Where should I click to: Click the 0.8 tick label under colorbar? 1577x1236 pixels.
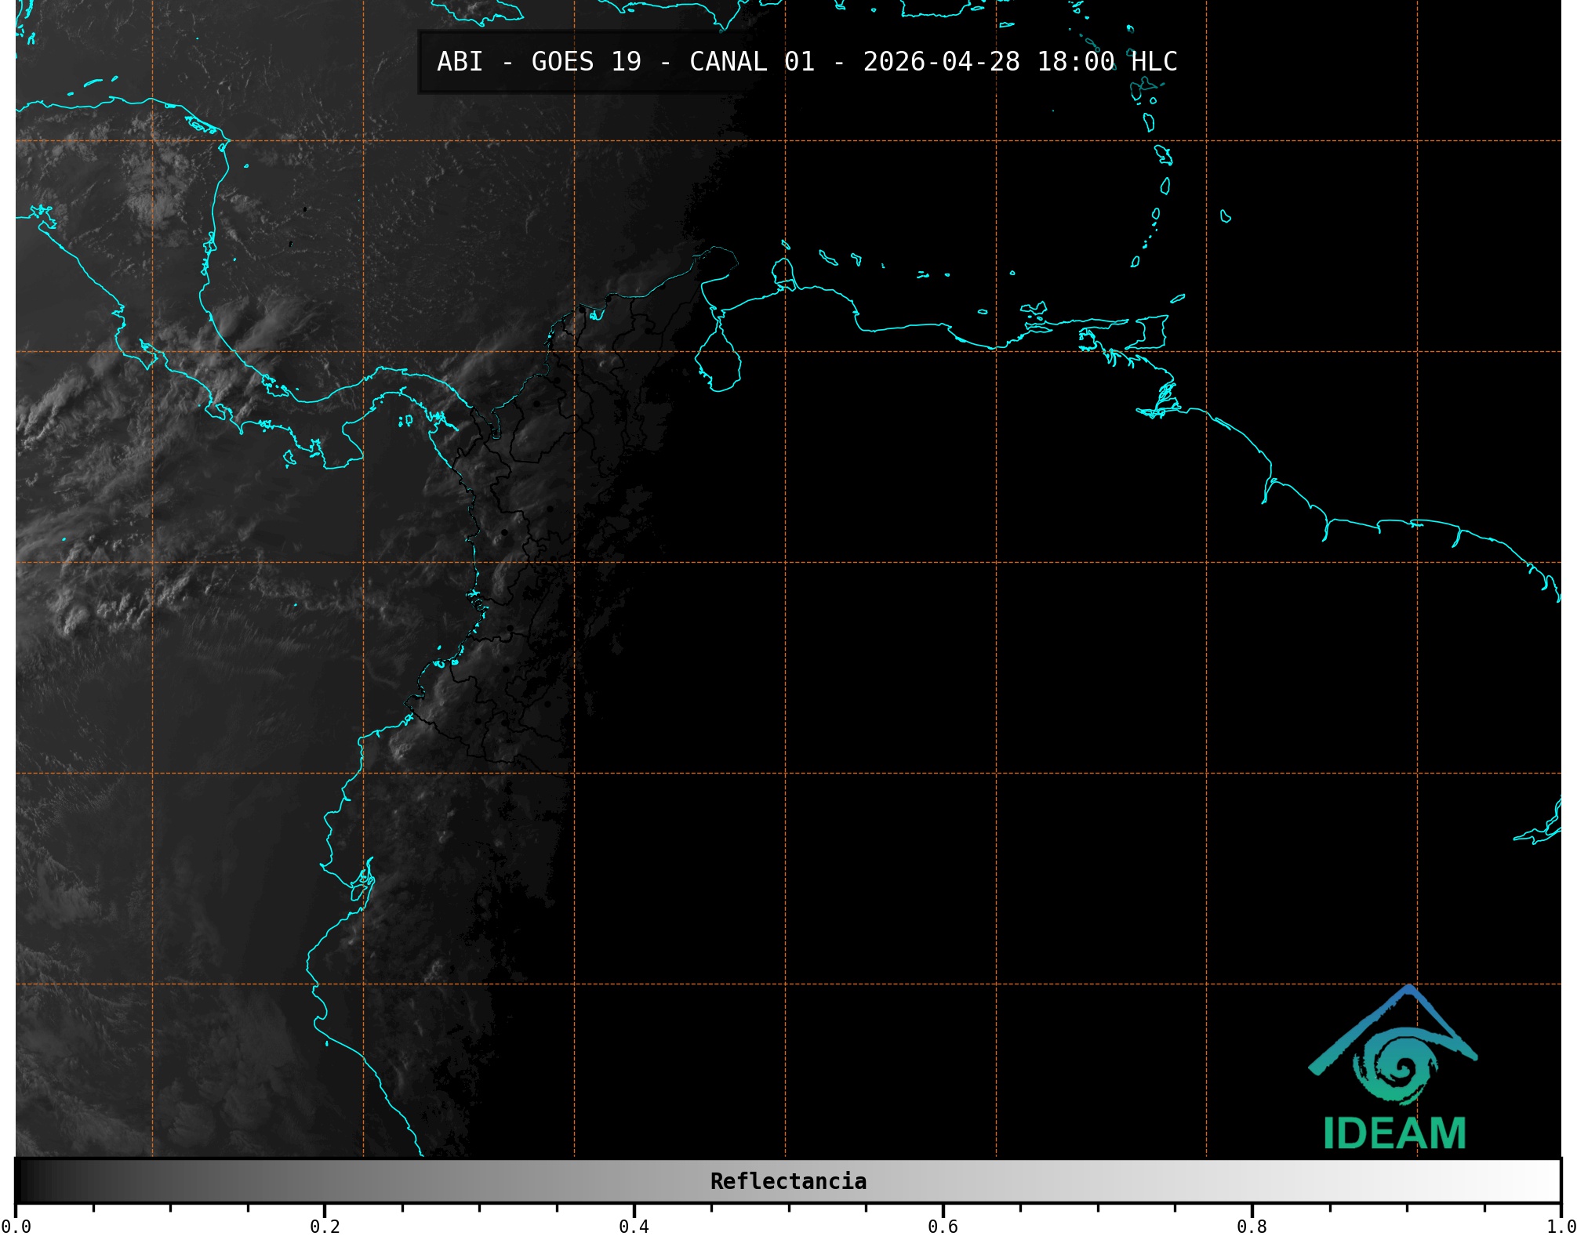point(1252,1226)
